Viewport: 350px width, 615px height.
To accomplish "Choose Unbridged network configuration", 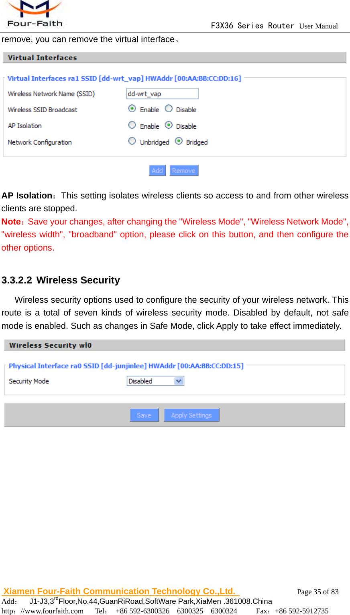I will click(132, 141).
